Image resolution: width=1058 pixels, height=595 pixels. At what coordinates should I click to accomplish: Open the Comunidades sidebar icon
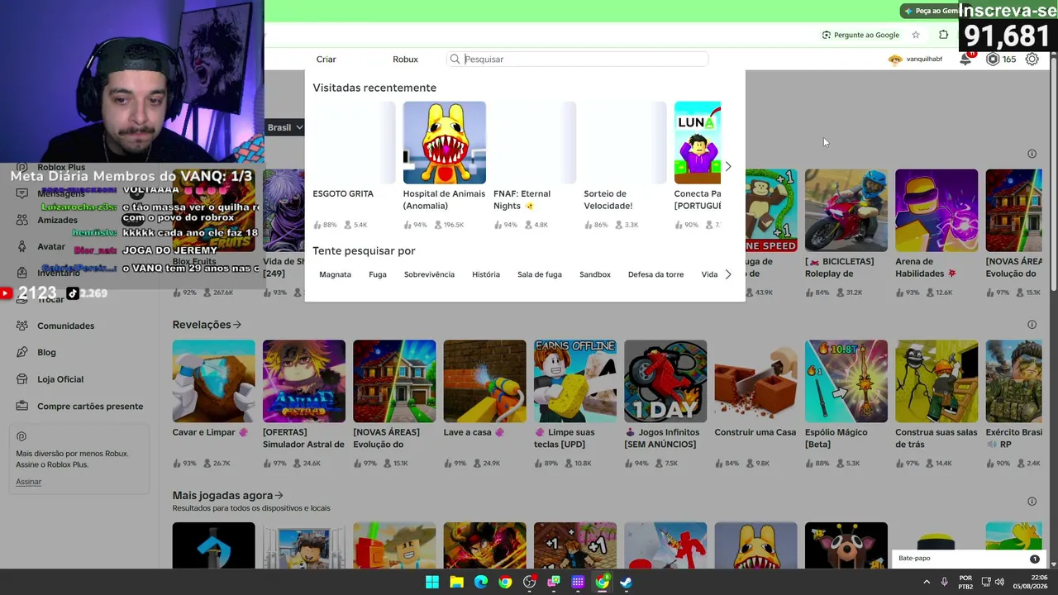[22, 326]
